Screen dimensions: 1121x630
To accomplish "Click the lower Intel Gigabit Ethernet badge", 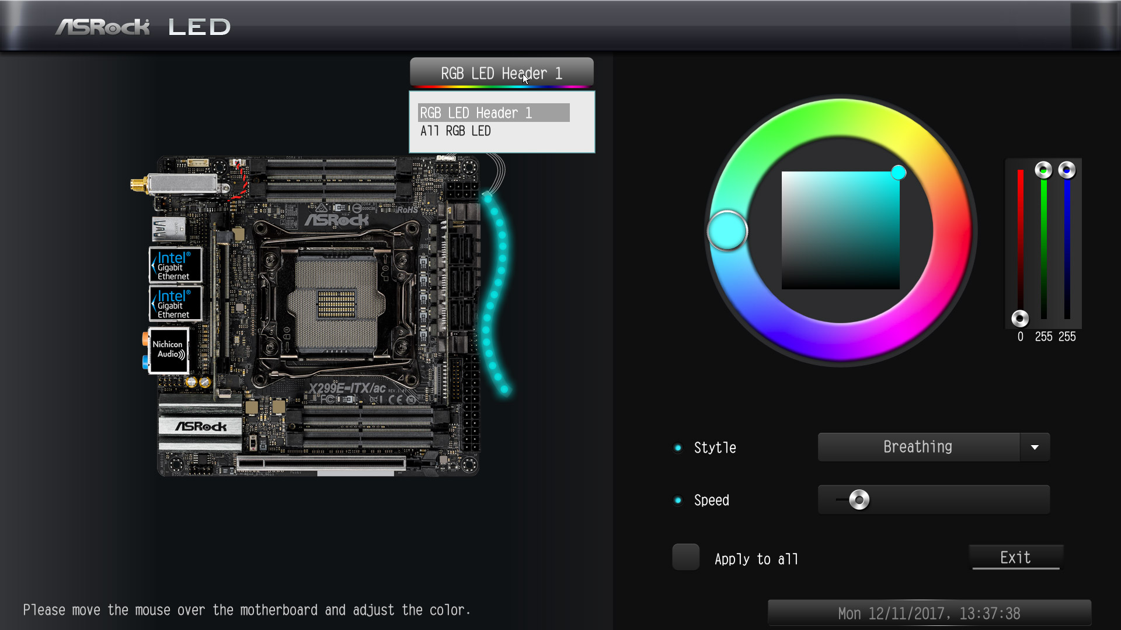I will [x=175, y=303].
